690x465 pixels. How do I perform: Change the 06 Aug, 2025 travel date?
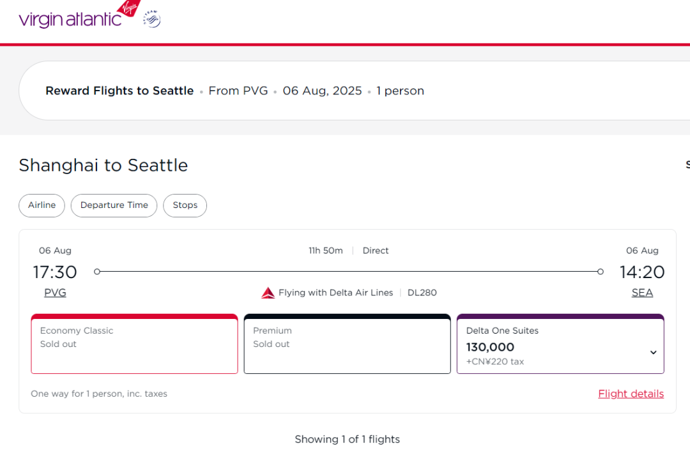(322, 91)
